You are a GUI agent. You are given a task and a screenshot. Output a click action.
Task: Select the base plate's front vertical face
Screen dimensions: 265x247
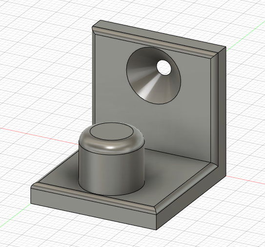tap(94, 209)
